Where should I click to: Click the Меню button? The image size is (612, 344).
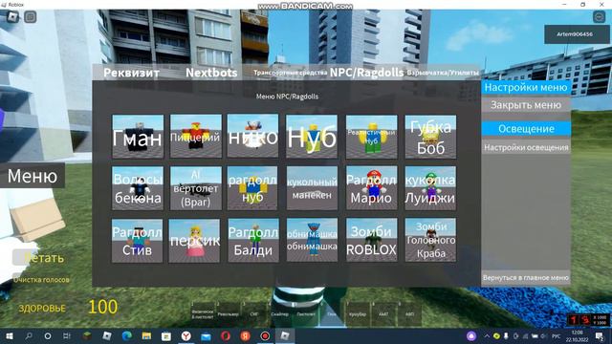pyautogui.click(x=33, y=176)
